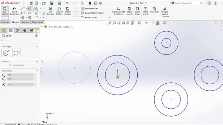Viewport: 223px width, 125px height.
Task: Open the Help icon at top right
Action: click(x=215, y=3)
